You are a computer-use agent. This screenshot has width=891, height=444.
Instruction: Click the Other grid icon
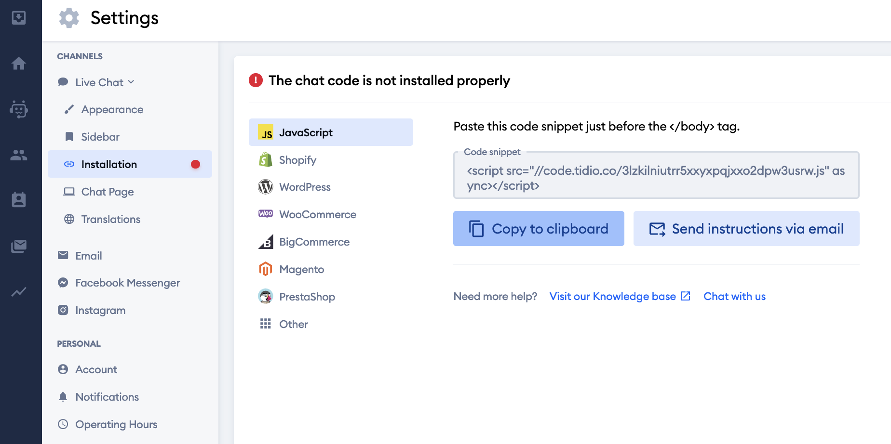pyautogui.click(x=265, y=324)
